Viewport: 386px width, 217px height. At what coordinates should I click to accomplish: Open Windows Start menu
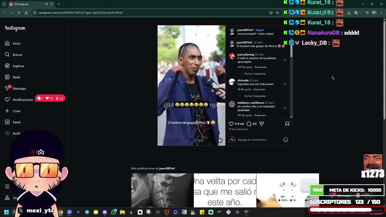click(x=6, y=212)
